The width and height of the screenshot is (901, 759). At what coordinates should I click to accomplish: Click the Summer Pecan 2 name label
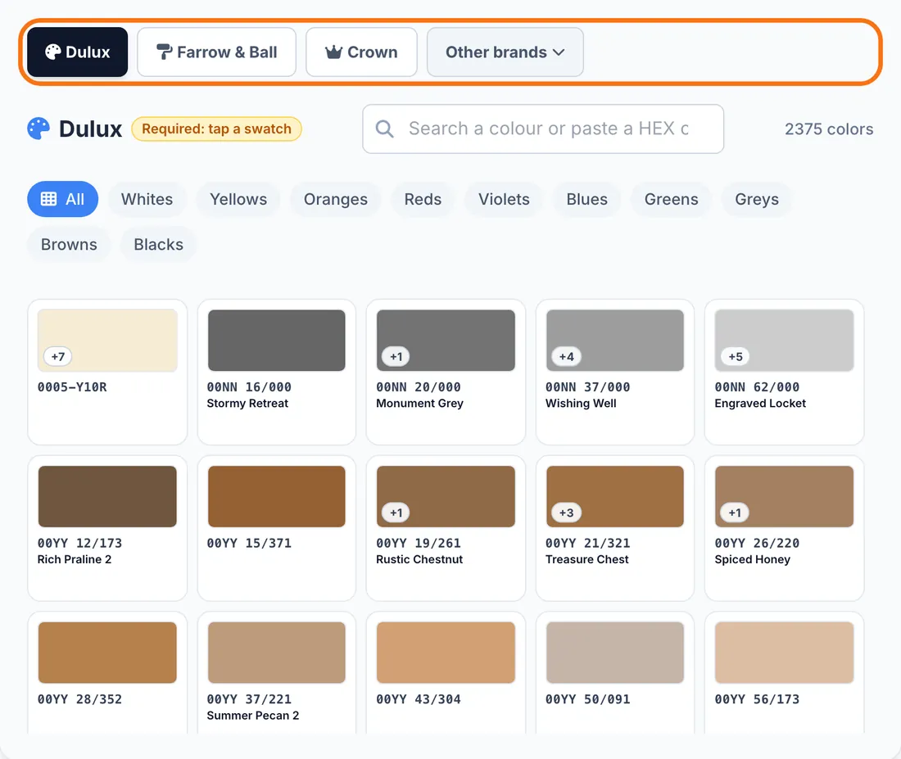(253, 716)
